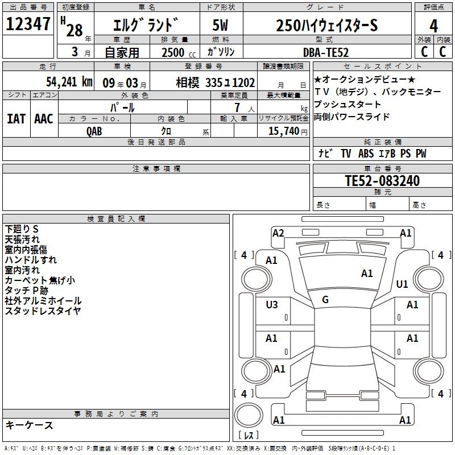Select spare tire circle icon
The image size is (455, 455).
click(x=249, y=415)
